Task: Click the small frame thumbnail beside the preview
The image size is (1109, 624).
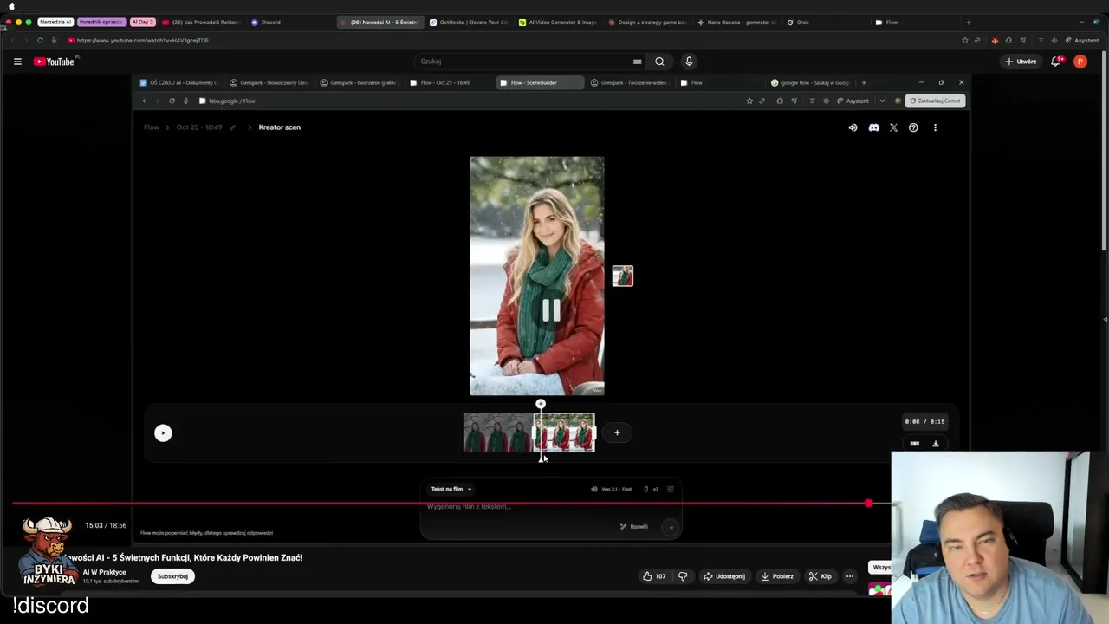Action: [623, 276]
